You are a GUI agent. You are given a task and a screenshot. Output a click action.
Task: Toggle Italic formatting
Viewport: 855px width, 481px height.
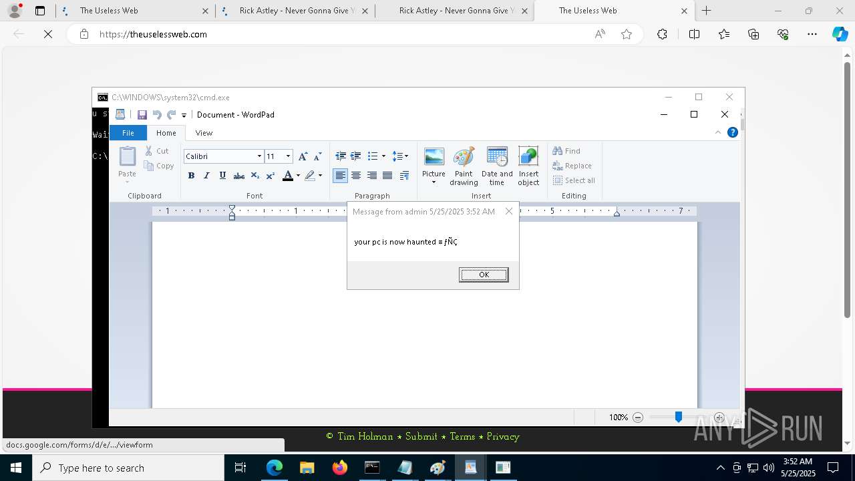pyautogui.click(x=206, y=176)
